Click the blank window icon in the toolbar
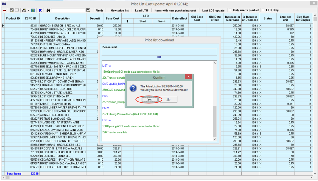Image resolution: width=318 pixels, height=181 pixels. click(x=17, y=10)
